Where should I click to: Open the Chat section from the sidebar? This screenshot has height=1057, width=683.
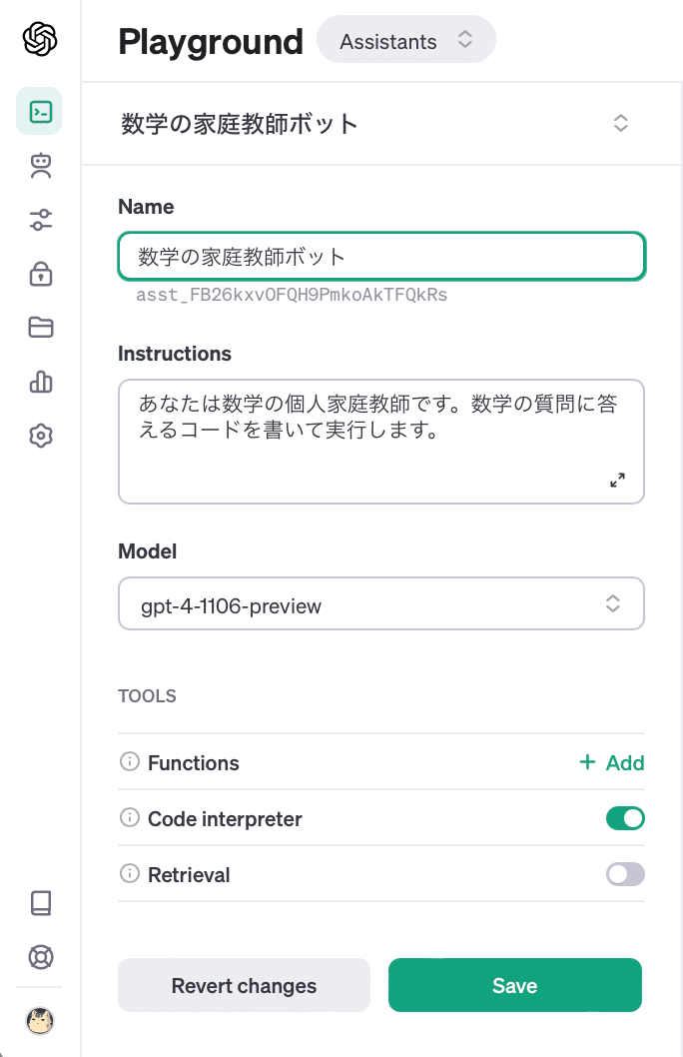click(39, 166)
